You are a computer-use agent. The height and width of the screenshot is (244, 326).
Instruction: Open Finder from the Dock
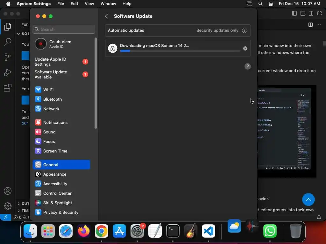30,231
